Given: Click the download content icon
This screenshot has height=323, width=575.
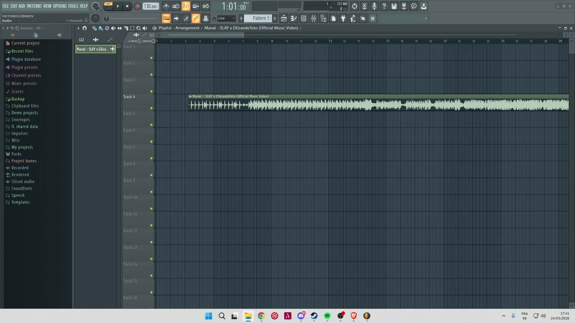Looking at the screenshot, I should [424, 6].
